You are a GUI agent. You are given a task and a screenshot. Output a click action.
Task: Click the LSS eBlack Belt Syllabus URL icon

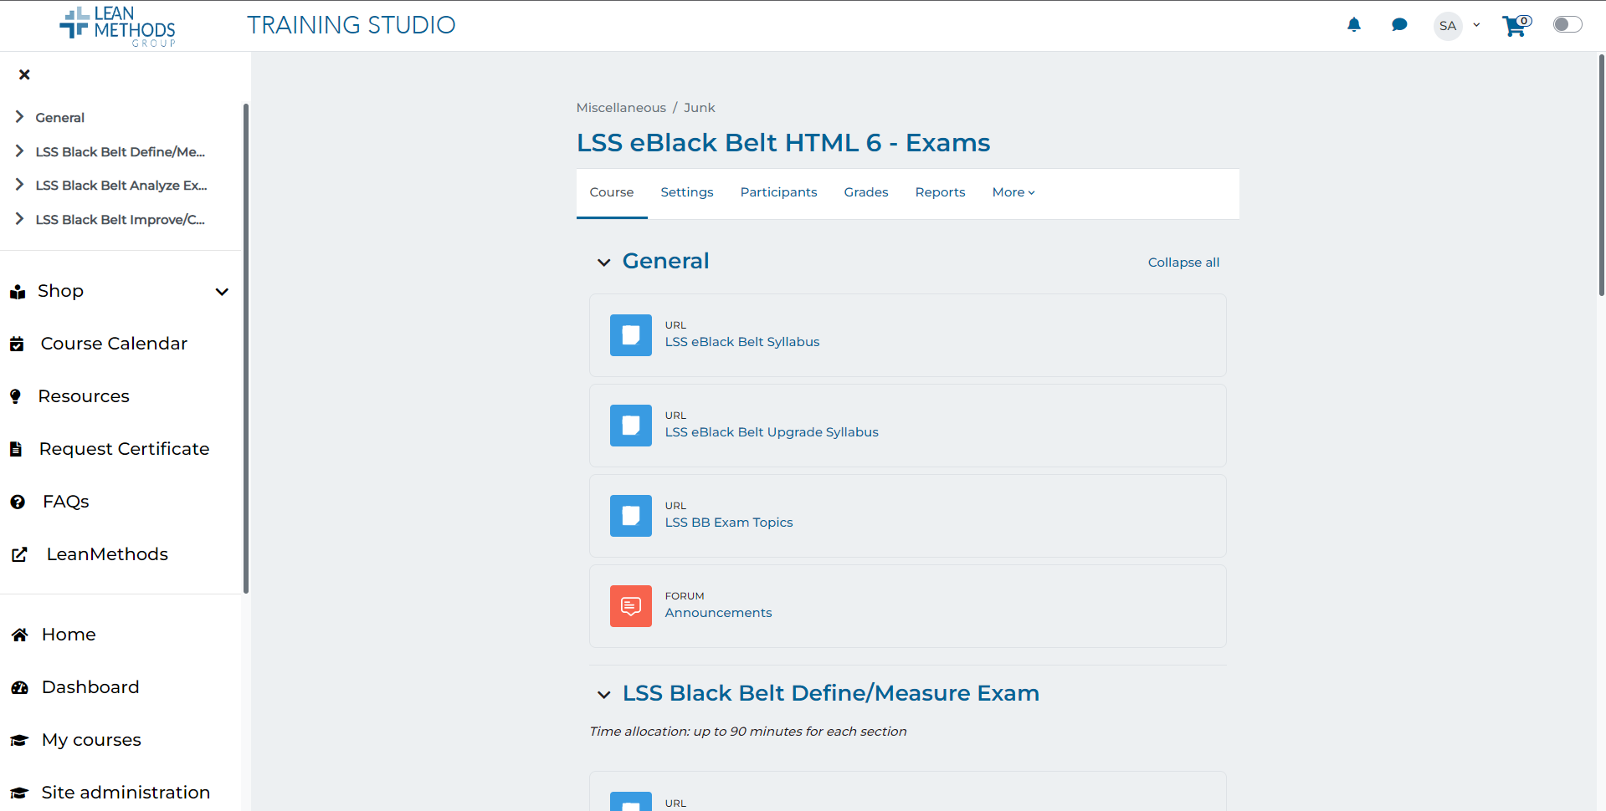point(630,335)
